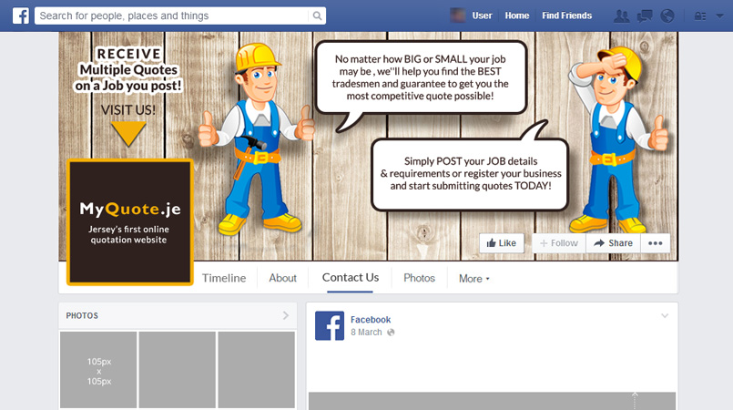Click the Facebook logo in top bar
This screenshot has width=733, height=410.
(20, 15)
